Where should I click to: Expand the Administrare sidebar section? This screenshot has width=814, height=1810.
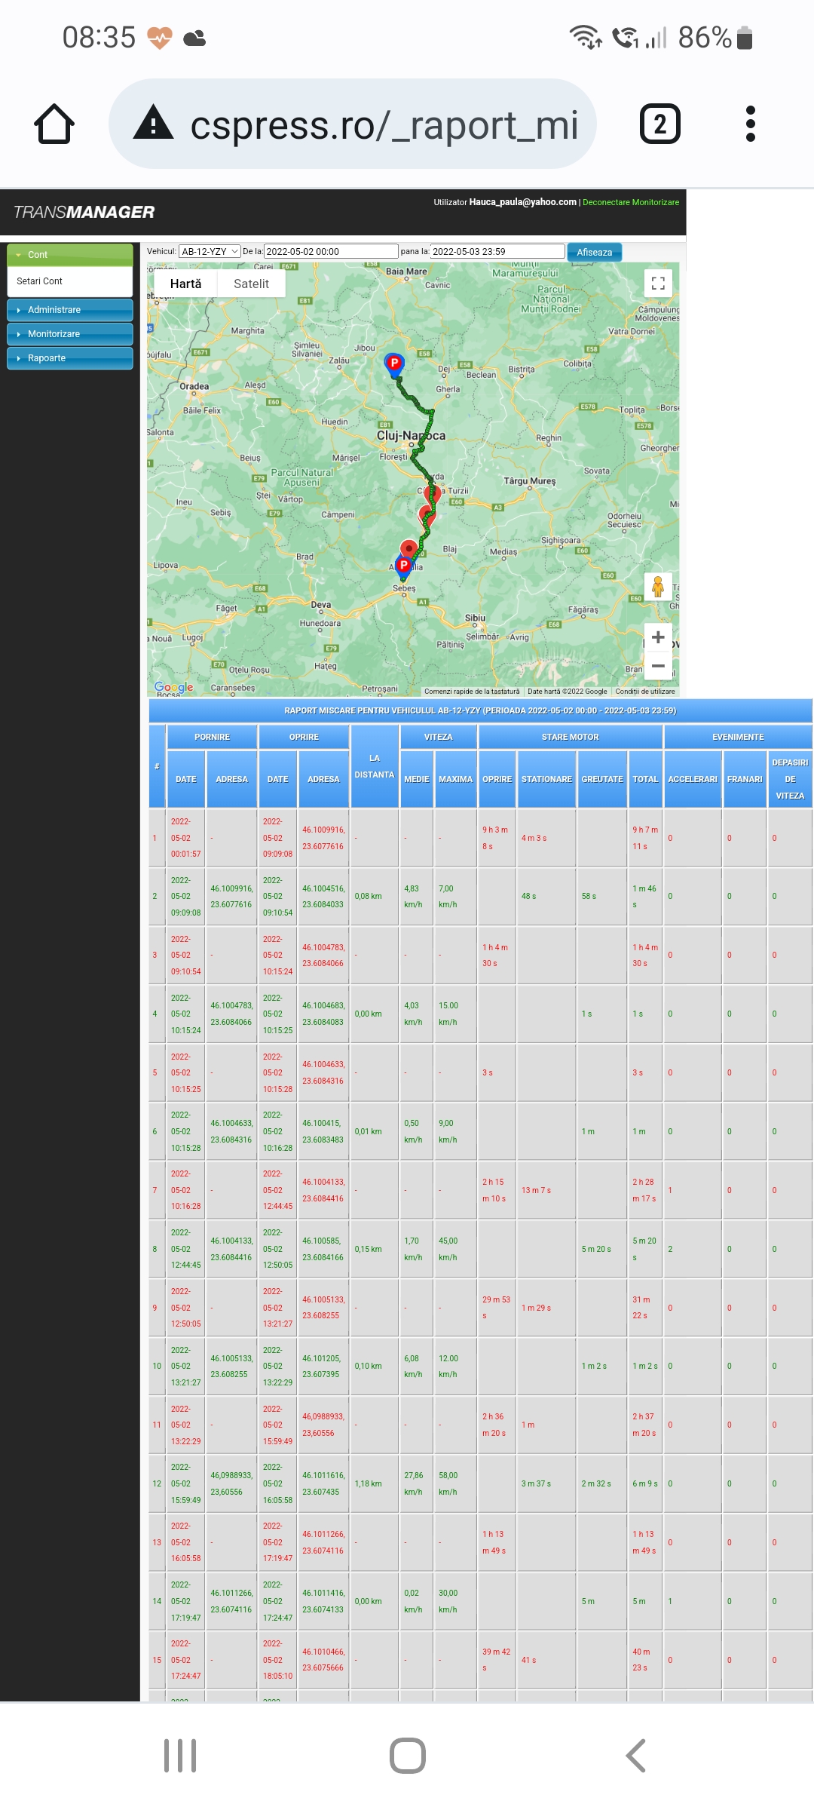(70, 310)
